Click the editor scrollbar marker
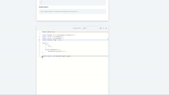This screenshot has width=169, height=95. pyautogui.click(x=108, y=39)
